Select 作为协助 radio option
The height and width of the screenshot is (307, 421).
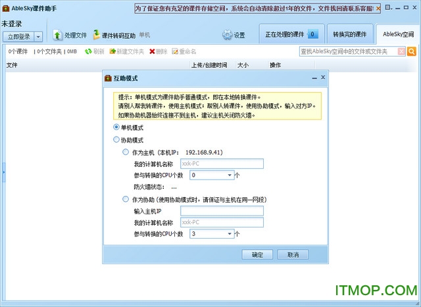(x=126, y=199)
